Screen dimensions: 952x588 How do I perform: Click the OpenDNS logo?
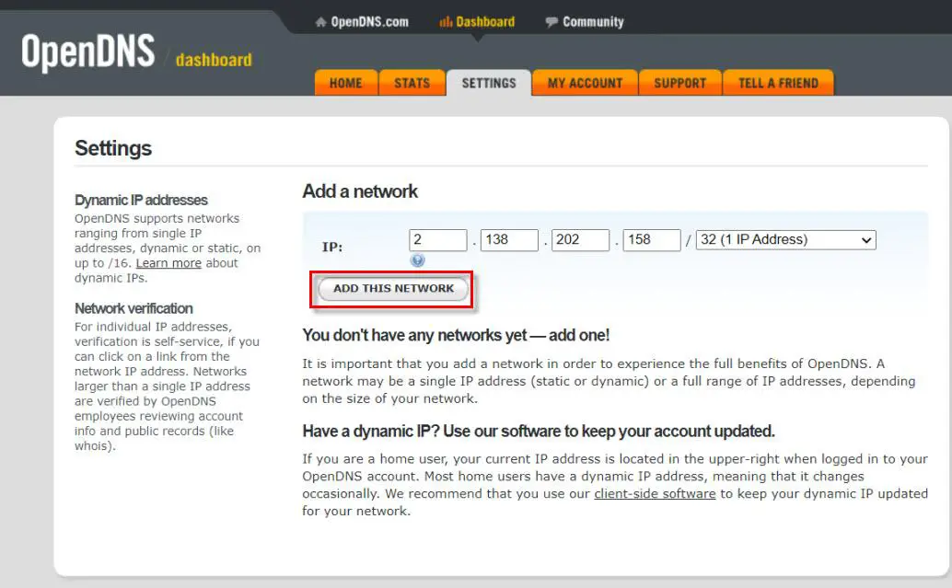tap(88, 52)
